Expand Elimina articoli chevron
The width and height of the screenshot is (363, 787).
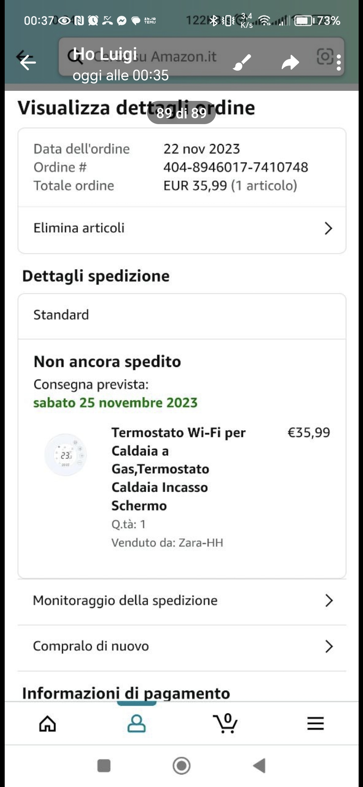pyautogui.click(x=328, y=228)
